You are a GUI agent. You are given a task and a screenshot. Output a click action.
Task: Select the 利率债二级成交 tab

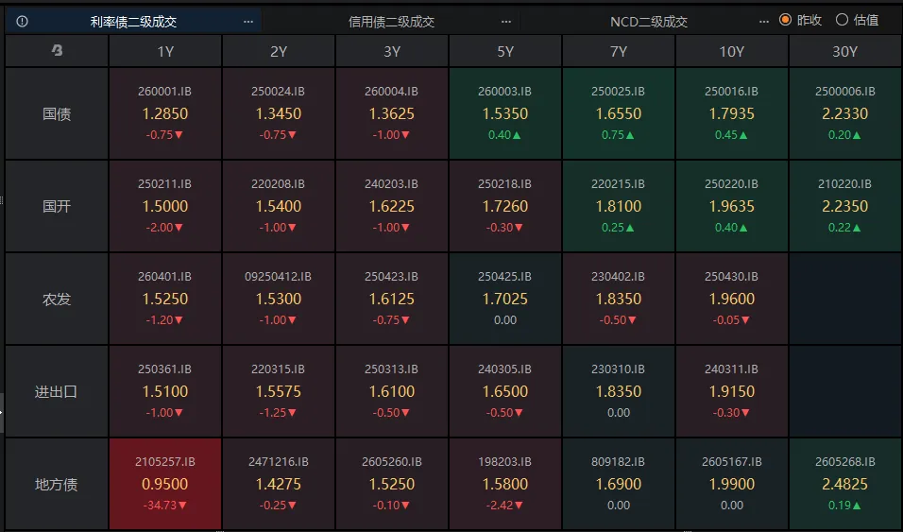[x=133, y=21]
